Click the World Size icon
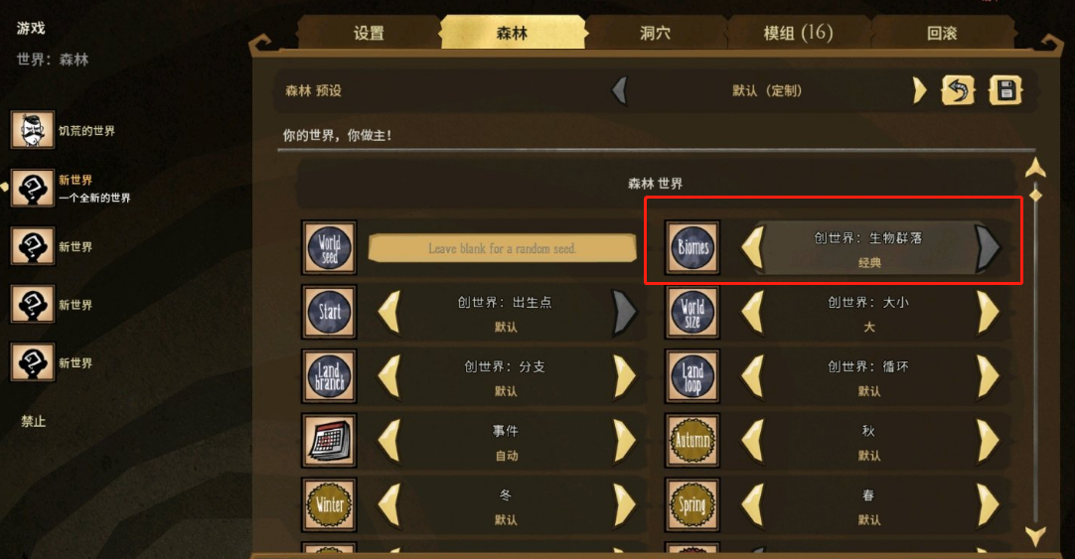This screenshot has width=1075, height=559. [692, 312]
